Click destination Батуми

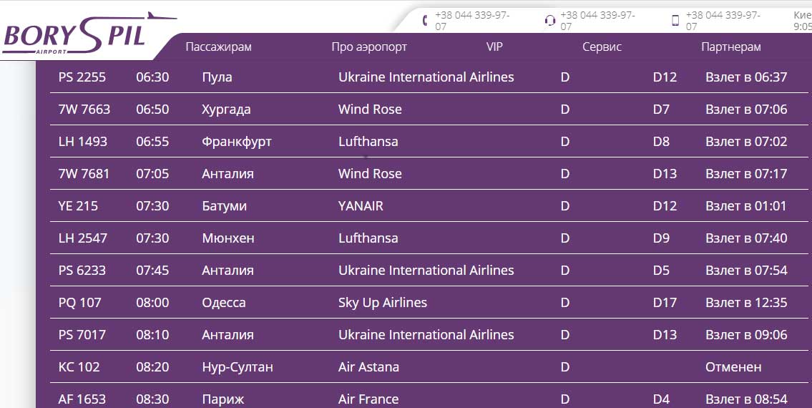(224, 206)
